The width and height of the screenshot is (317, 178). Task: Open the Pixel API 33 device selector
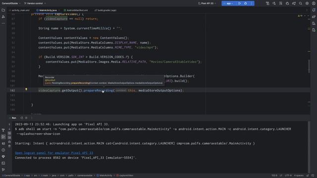coord(207,3)
